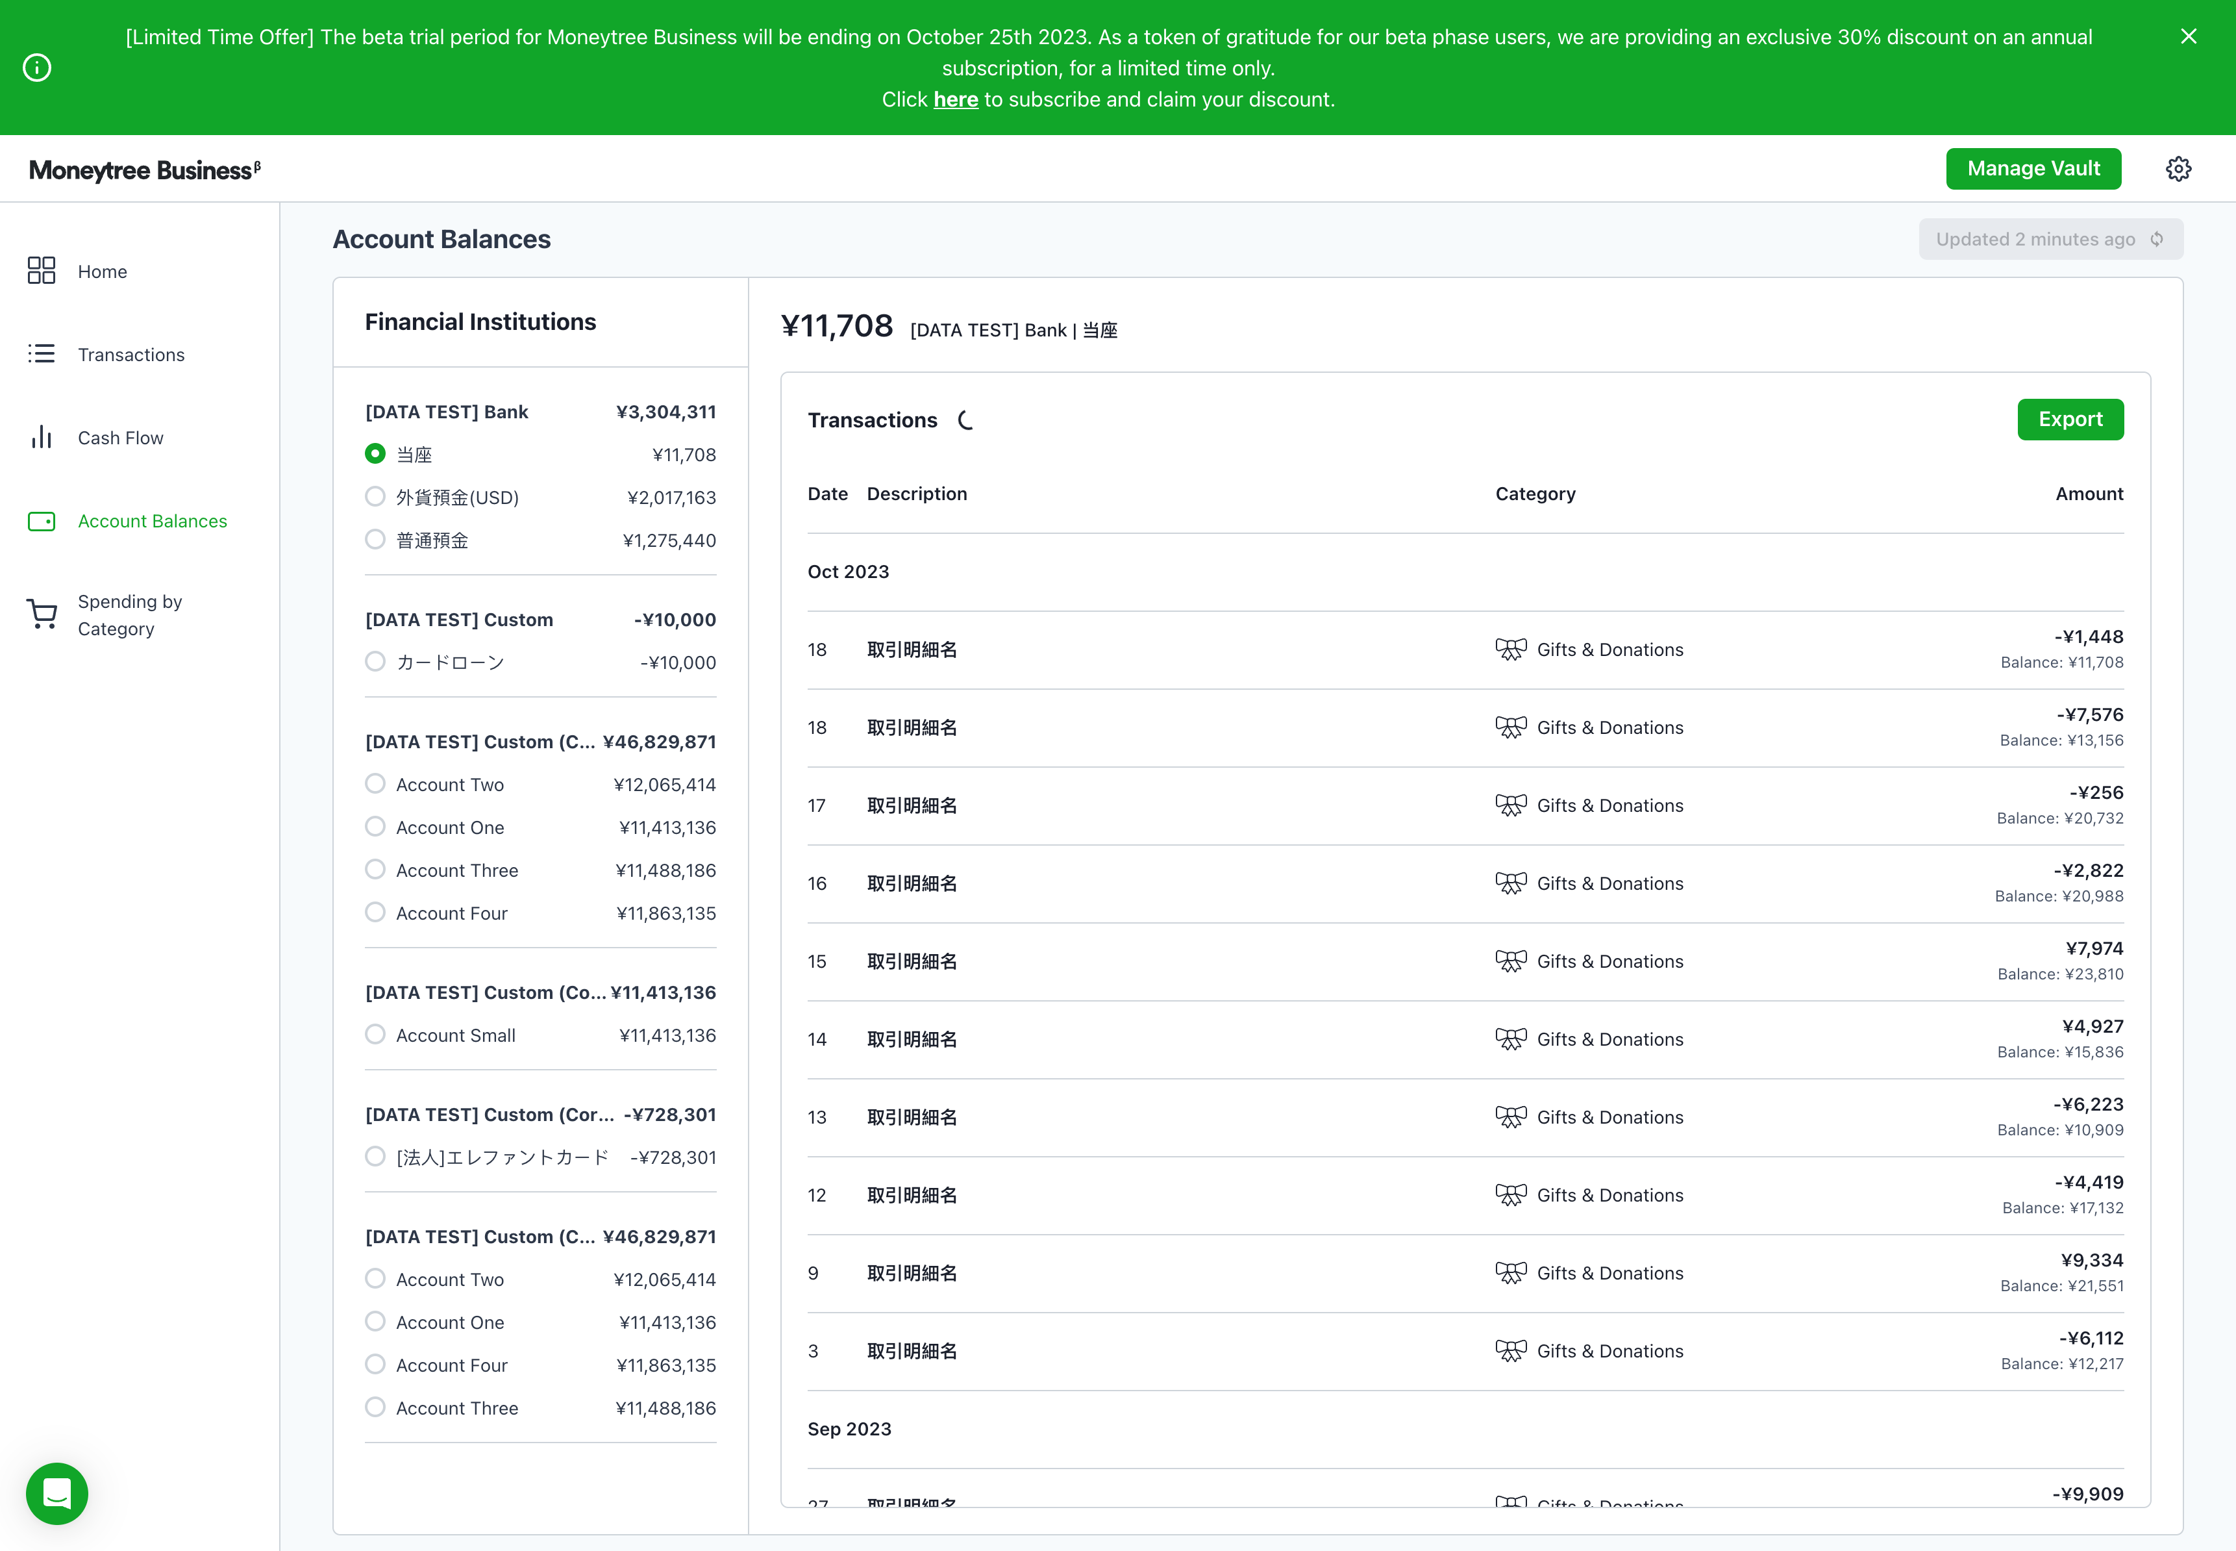Screen dimensions: 2236x1551
Task: Click the Manage Vault button
Action: [x=2033, y=168]
